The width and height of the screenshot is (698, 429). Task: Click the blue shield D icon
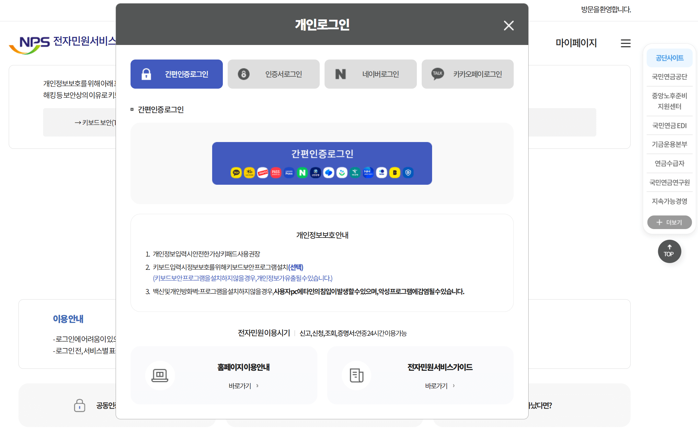(x=408, y=173)
